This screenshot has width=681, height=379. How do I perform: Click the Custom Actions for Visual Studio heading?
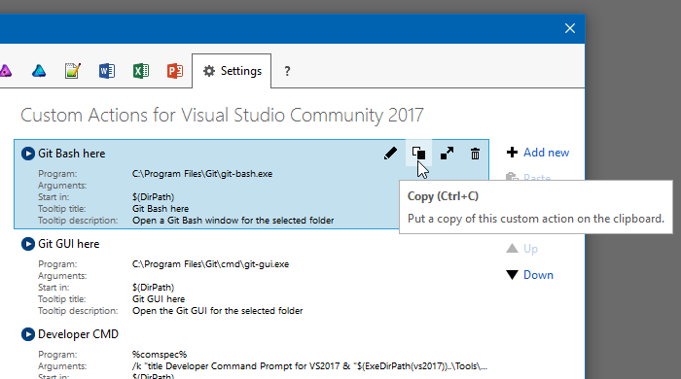pyautogui.click(x=222, y=116)
